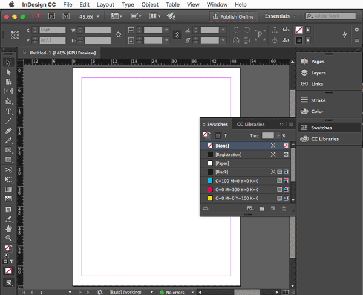The image size is (363, 295).
Task: Select the Type tool
Action: point(8,111)
